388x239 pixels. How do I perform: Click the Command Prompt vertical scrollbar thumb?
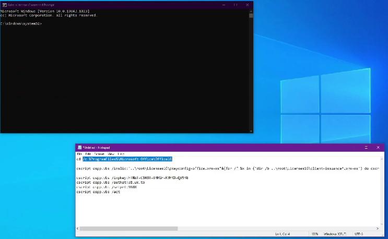(x=251, y=16)
